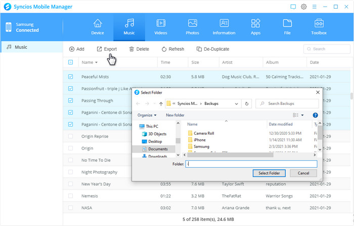Open the view options dropdown arrow

coord(302,115)
